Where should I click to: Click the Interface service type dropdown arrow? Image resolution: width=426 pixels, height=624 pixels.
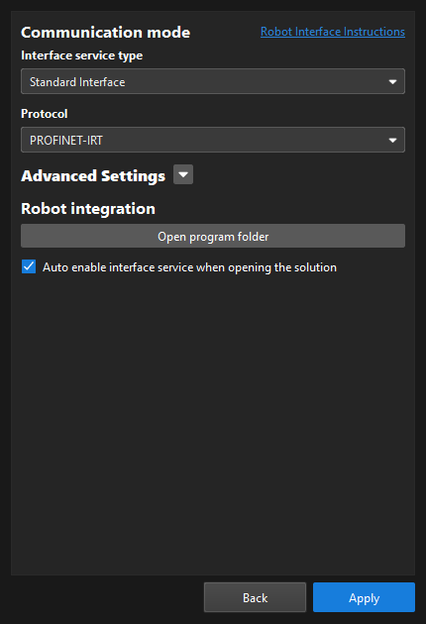[x=392, y=81]
